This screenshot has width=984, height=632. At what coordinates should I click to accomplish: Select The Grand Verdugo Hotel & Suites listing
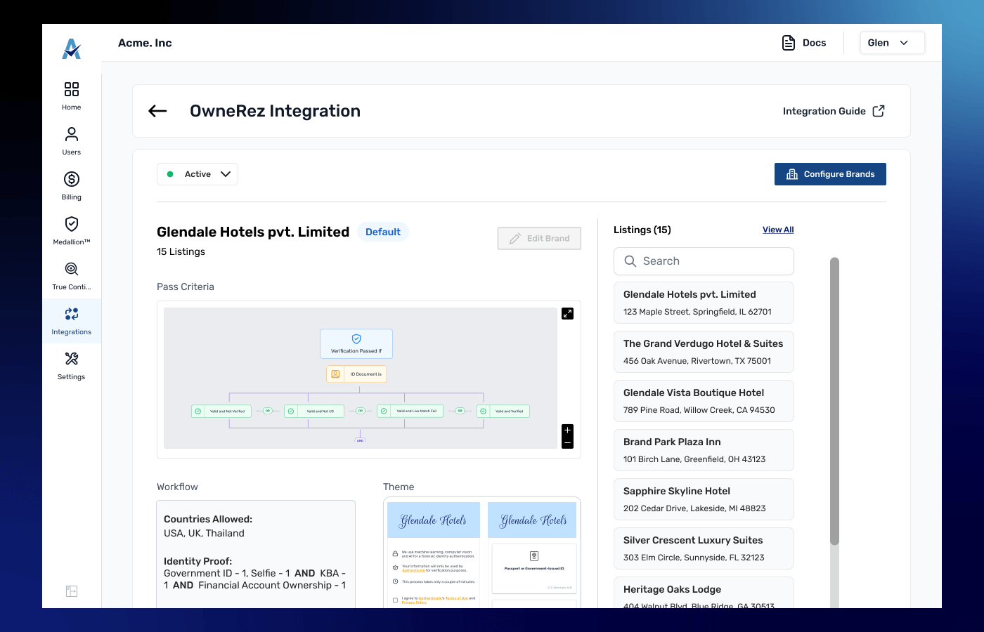coord(704,352)
